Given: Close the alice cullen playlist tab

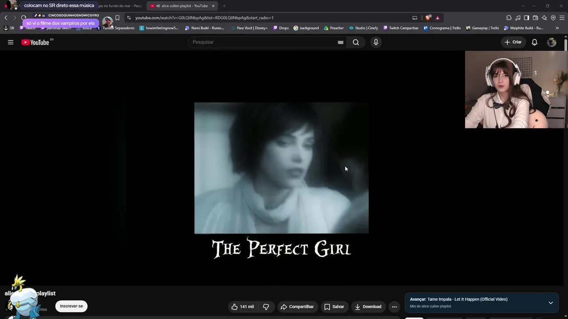Looking at the screenshot, I should [213, 6].
